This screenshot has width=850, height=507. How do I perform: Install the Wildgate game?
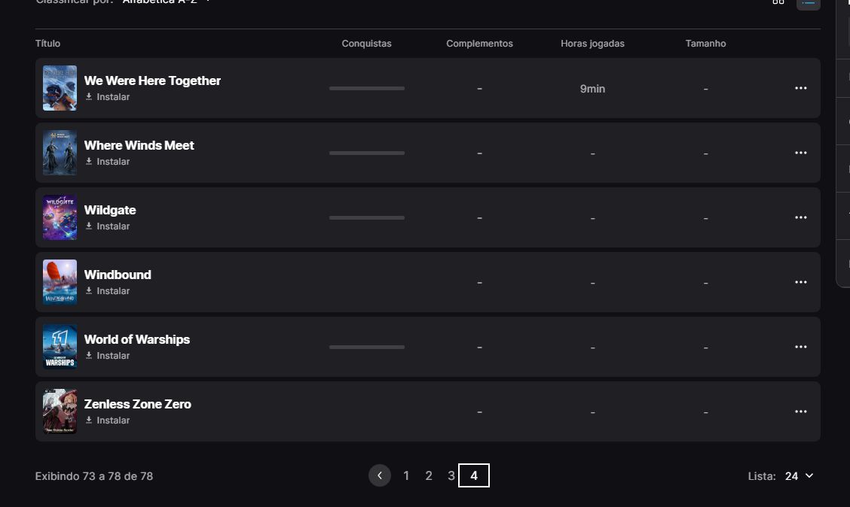(108, 226)
